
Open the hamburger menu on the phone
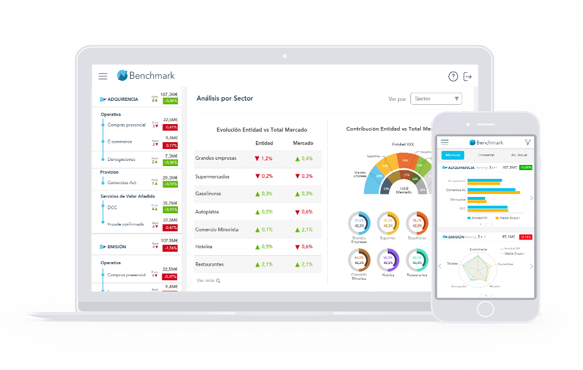(x=445, y=142)
